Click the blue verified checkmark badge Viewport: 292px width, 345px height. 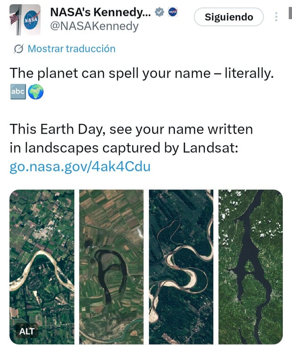(x=159, y=12)
